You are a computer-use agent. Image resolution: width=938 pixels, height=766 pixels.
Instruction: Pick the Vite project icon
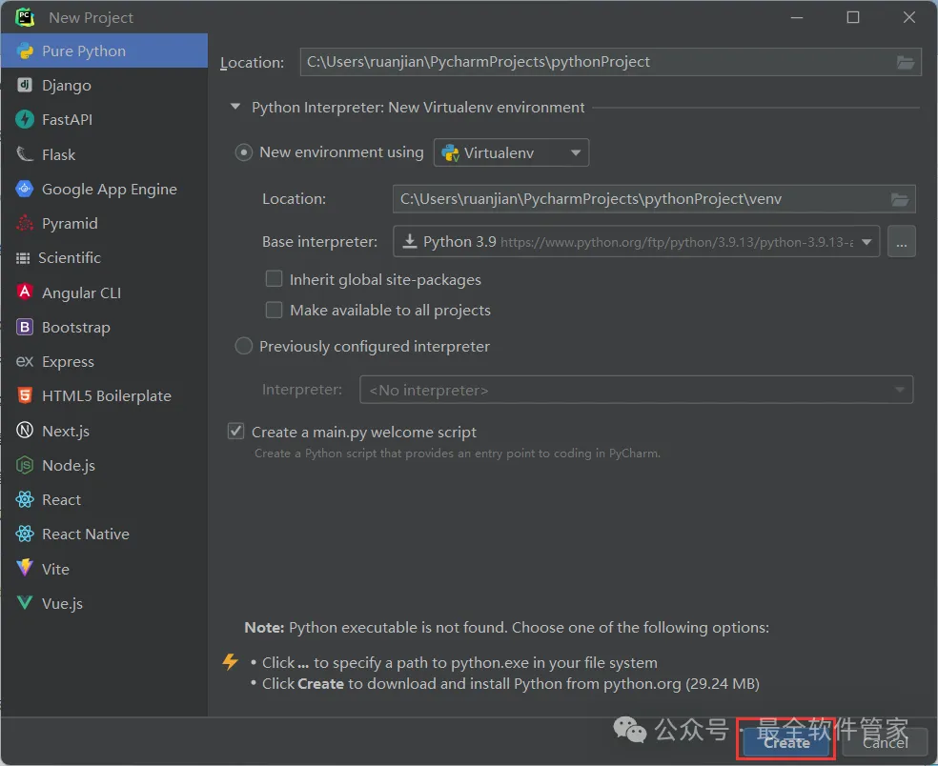click(x=25, y=568)
